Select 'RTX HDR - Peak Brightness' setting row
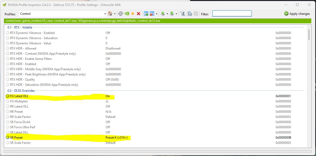The image size is (316, 156). (155, 74)
